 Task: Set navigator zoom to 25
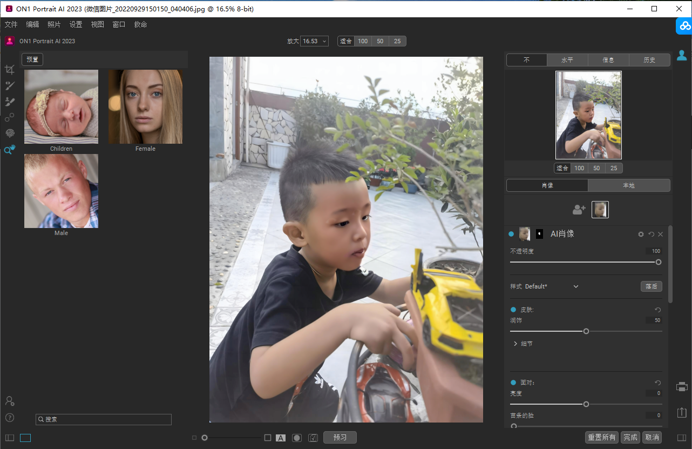click(614, 168)
